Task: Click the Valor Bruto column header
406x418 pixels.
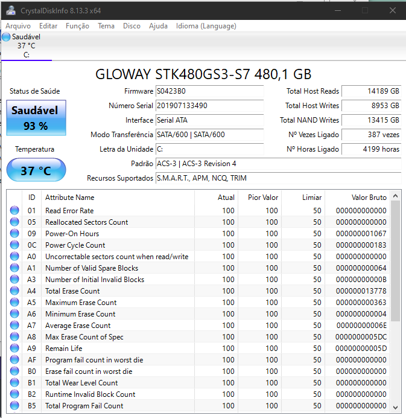Action: pos(357,198)
